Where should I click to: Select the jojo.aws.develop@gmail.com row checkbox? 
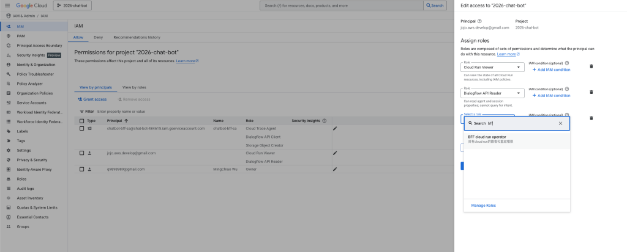point(81,153)
